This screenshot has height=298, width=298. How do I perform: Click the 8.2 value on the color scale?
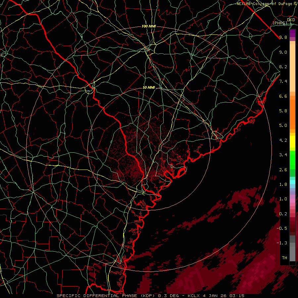coord(283,67)
